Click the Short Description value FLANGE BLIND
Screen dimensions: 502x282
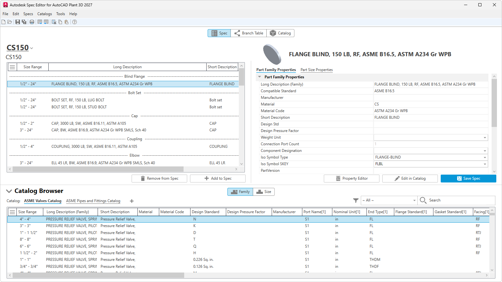pyautogui.click(x=387, y=117)
